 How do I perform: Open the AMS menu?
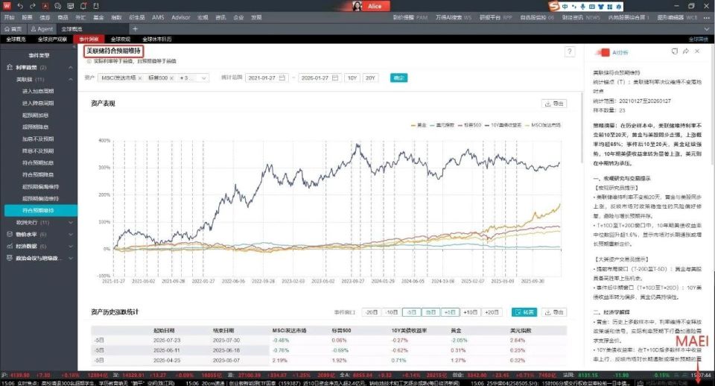(x=158, y=17)
